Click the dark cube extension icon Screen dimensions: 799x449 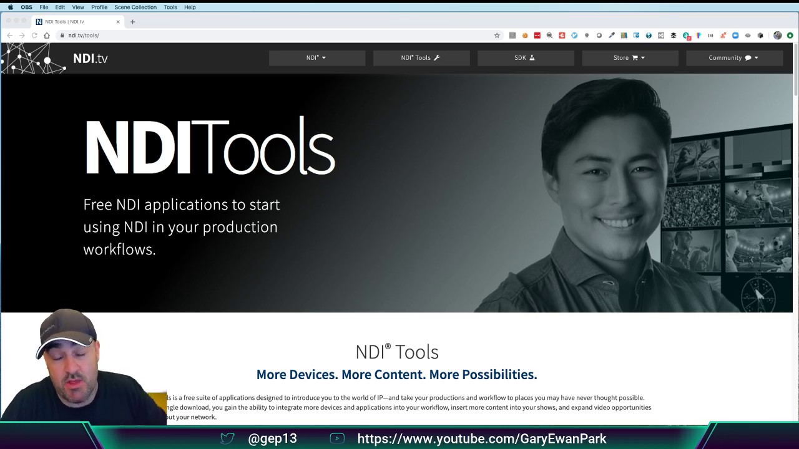tap(760, 36)
